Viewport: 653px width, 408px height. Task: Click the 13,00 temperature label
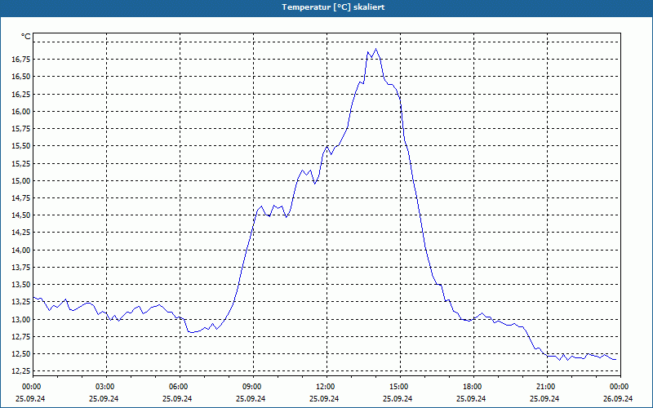pos(21,319)
